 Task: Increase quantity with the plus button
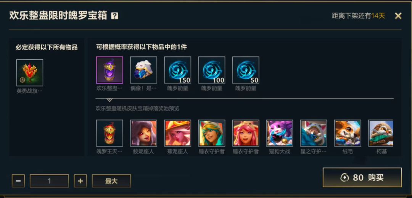coord(80,181)
